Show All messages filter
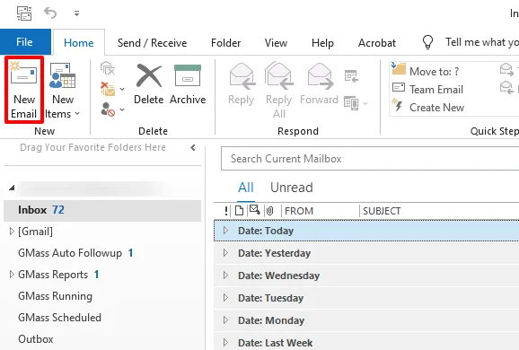 246,188
